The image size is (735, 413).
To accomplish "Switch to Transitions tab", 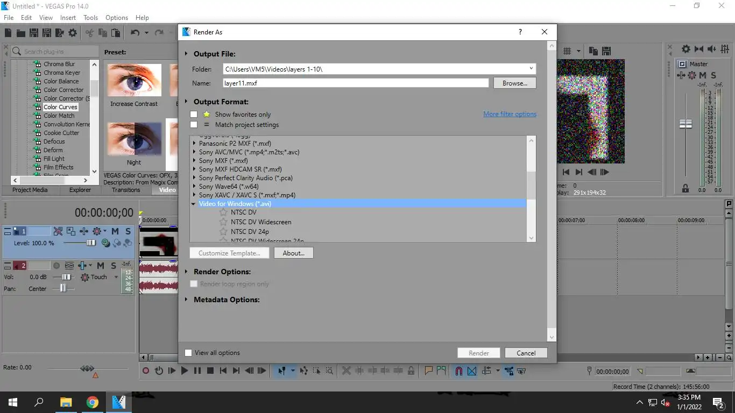I will click(x=126, y=190).
